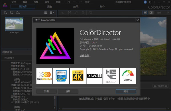
Task: Click the SR 号: PUS210628-01 text
Action: pyautogui.click(x=91, y=46)
